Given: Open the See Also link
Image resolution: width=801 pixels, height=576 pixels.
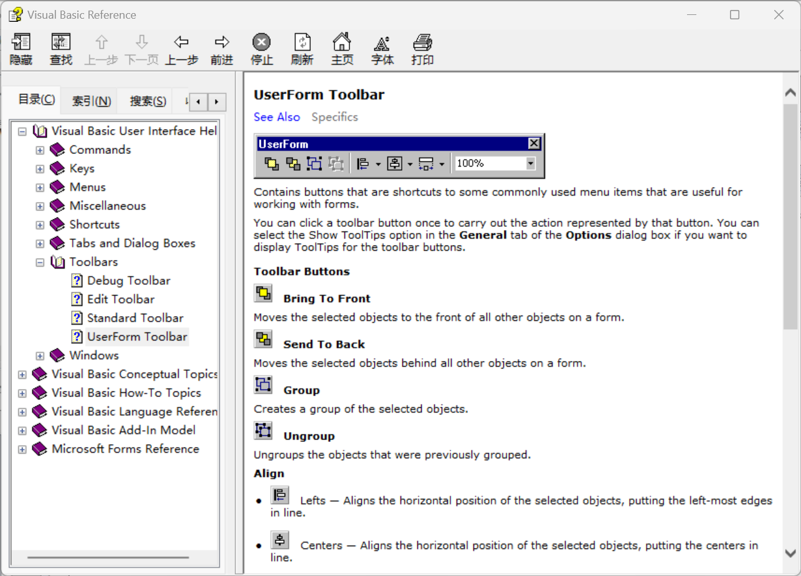Looking at the screenshot, I should pyautogui.click(x=277, y=117).
